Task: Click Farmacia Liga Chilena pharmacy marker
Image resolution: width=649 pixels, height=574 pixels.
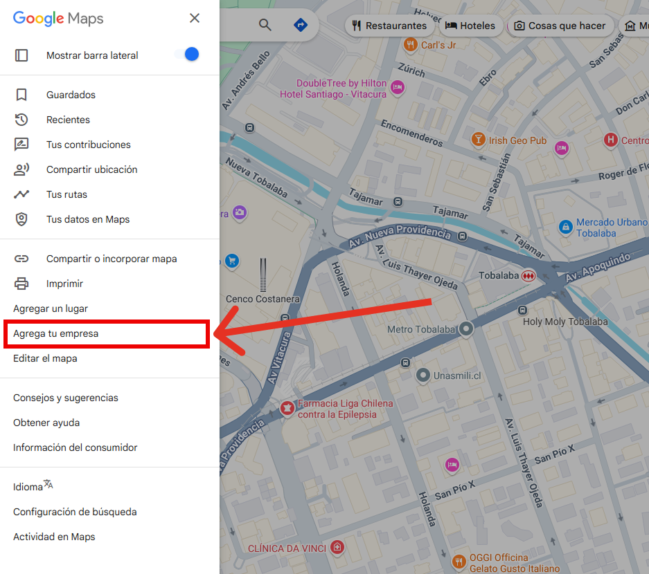Action: point(287,408)
